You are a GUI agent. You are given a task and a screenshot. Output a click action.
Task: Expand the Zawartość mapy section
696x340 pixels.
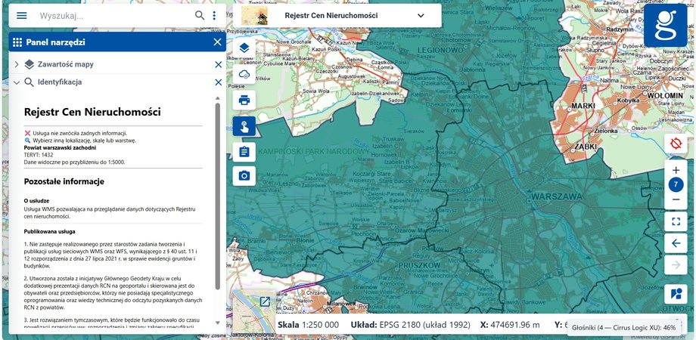click(17, 65)
